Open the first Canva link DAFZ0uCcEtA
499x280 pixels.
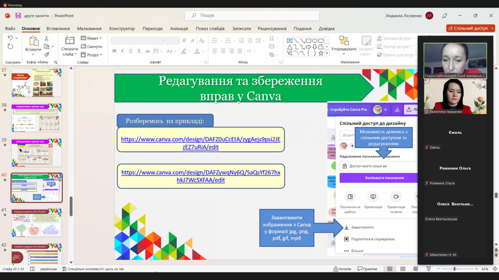point(200,143)
